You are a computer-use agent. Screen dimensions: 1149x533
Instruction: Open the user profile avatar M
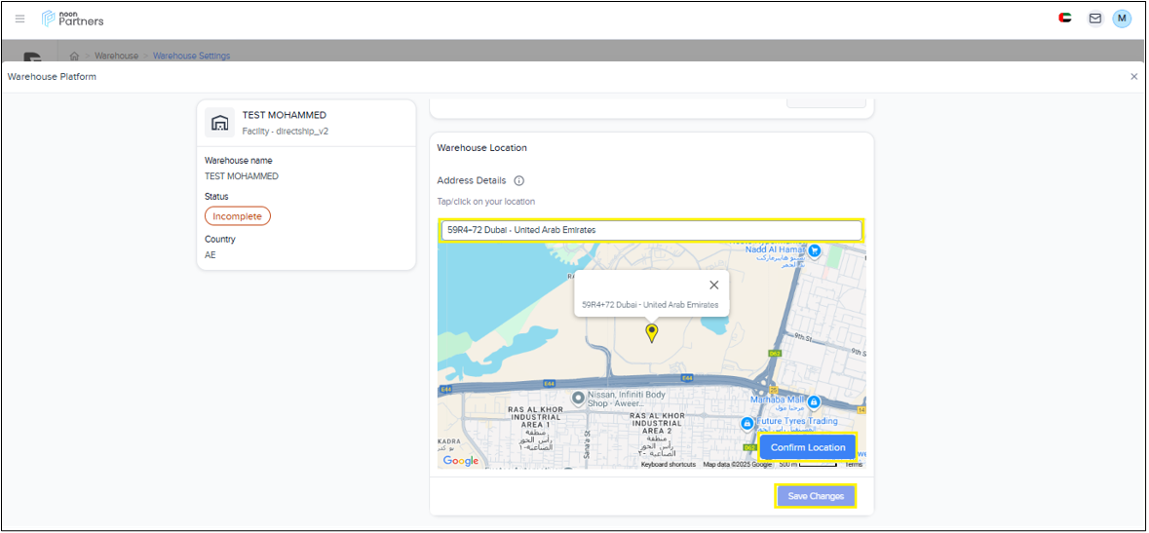coord(1122,19)
